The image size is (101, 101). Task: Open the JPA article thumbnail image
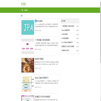pos(28,27)
